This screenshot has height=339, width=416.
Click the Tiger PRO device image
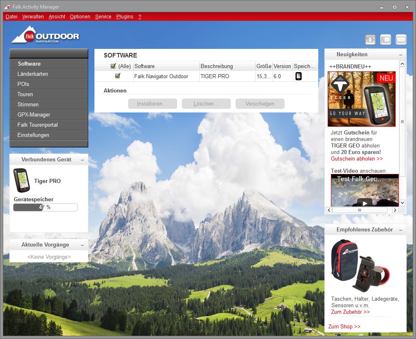click(22, 181)
